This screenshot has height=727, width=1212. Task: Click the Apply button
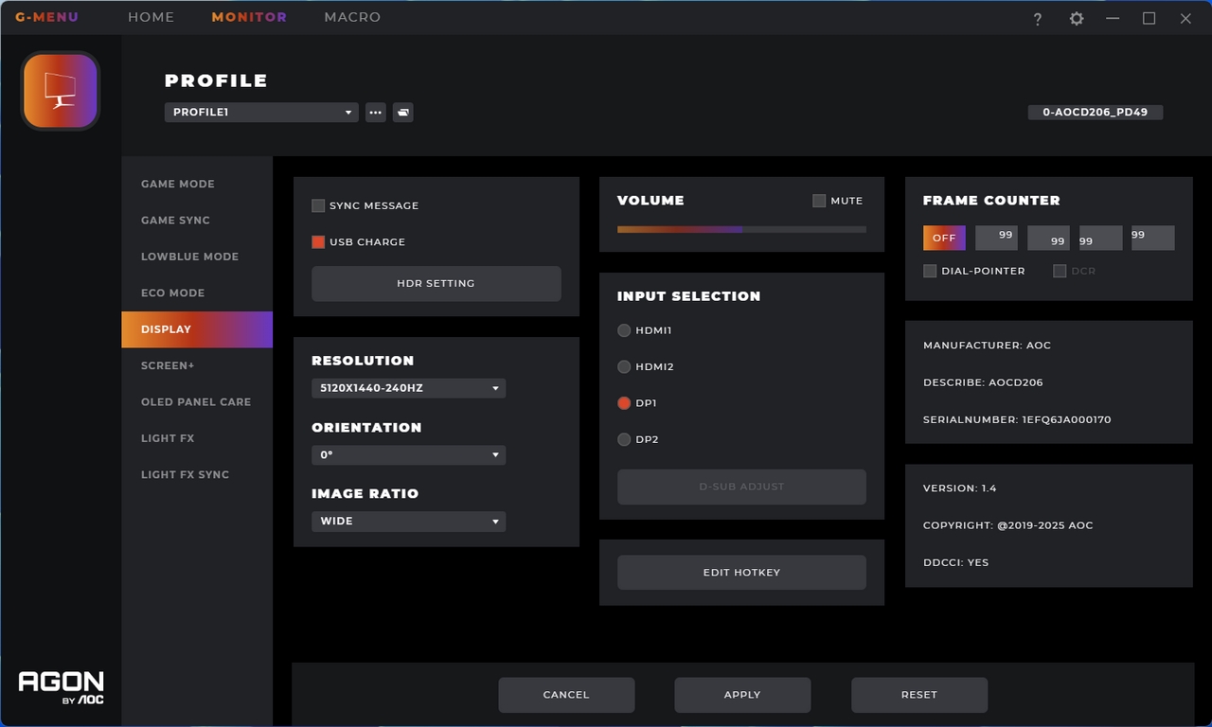742,695
